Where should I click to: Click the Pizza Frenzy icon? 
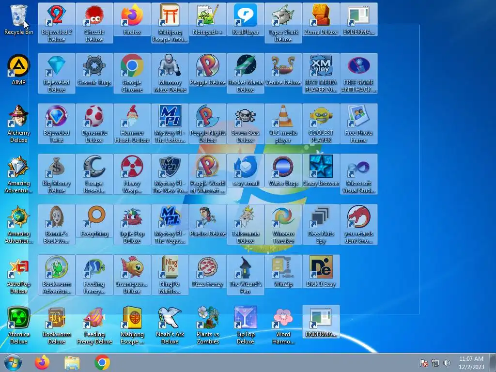point(207,271)
